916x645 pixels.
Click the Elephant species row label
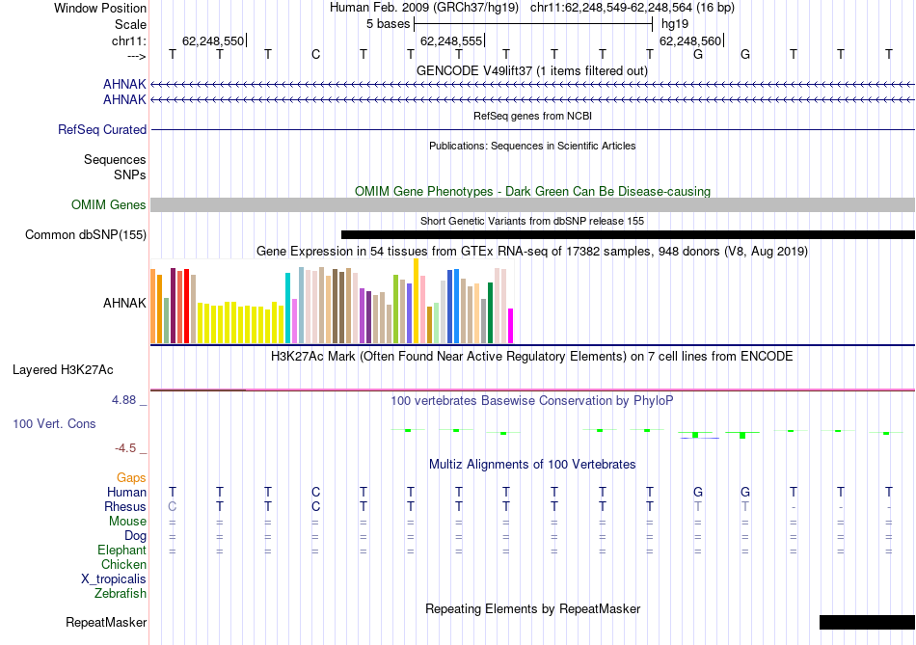(122, 551)
